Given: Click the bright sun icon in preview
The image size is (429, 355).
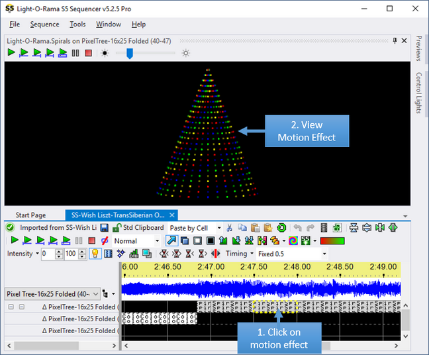Looking at the screenshot, I should [x=186, y=53].
